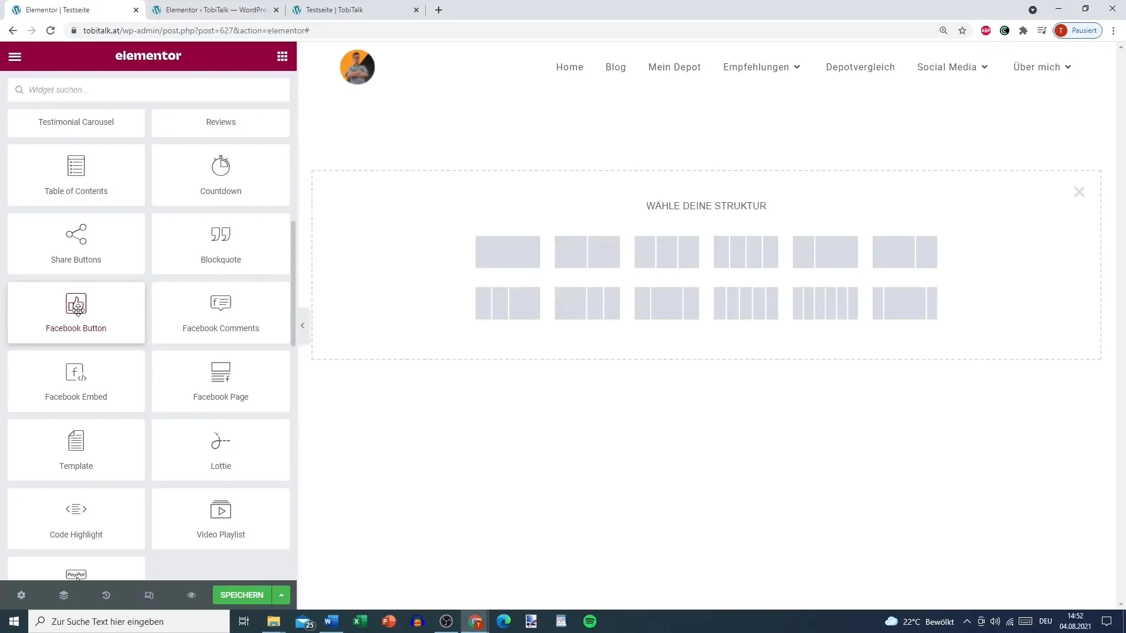Viewport: 1126px width, 633px height.
Task: Click the SPEICHERN save button
Action: 241,594
